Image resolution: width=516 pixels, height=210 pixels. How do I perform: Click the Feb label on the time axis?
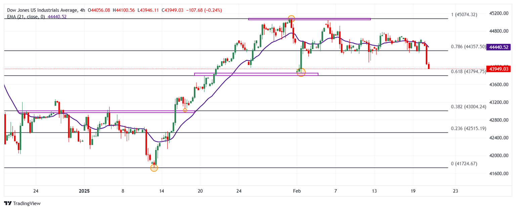point(296,191)
